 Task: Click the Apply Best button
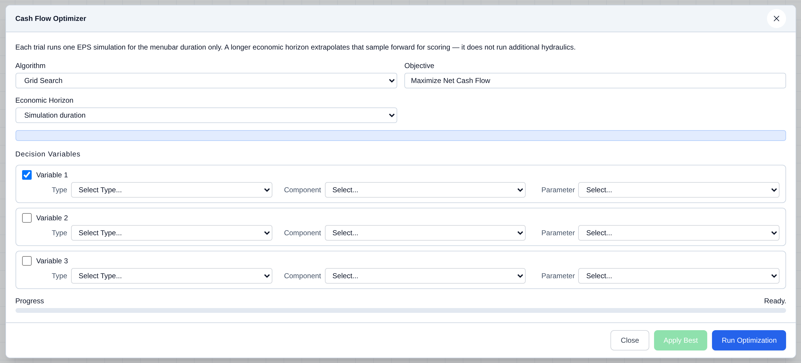tap(680, 340)
